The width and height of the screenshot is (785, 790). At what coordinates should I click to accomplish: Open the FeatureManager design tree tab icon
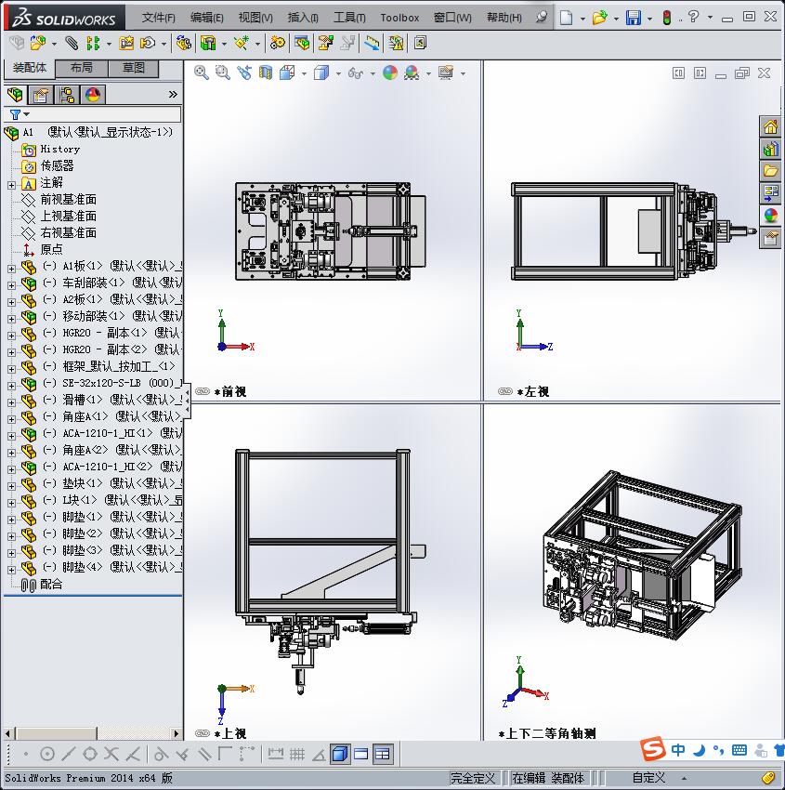(14, 95)
